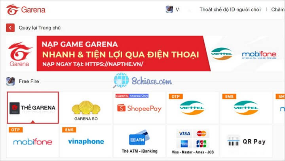
Task: Select Vinaphone SMS payment option
Action: click(x=86, y=141)
